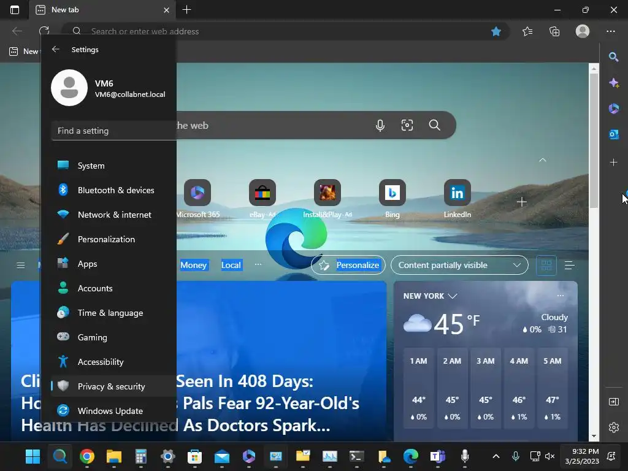Switch feed to list layout
This screenshot has width=628, height=471.
click(570, 265)
